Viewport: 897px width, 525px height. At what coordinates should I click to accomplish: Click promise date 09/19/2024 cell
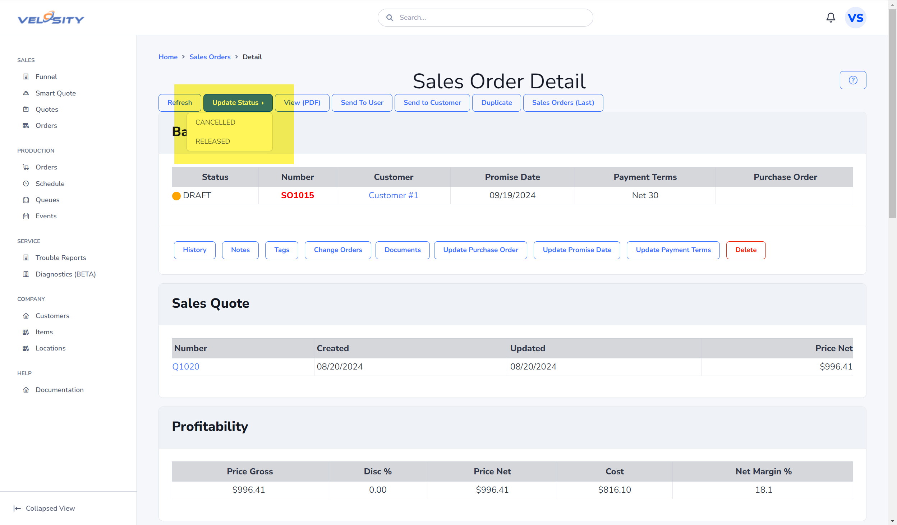[x=512, y=195]
